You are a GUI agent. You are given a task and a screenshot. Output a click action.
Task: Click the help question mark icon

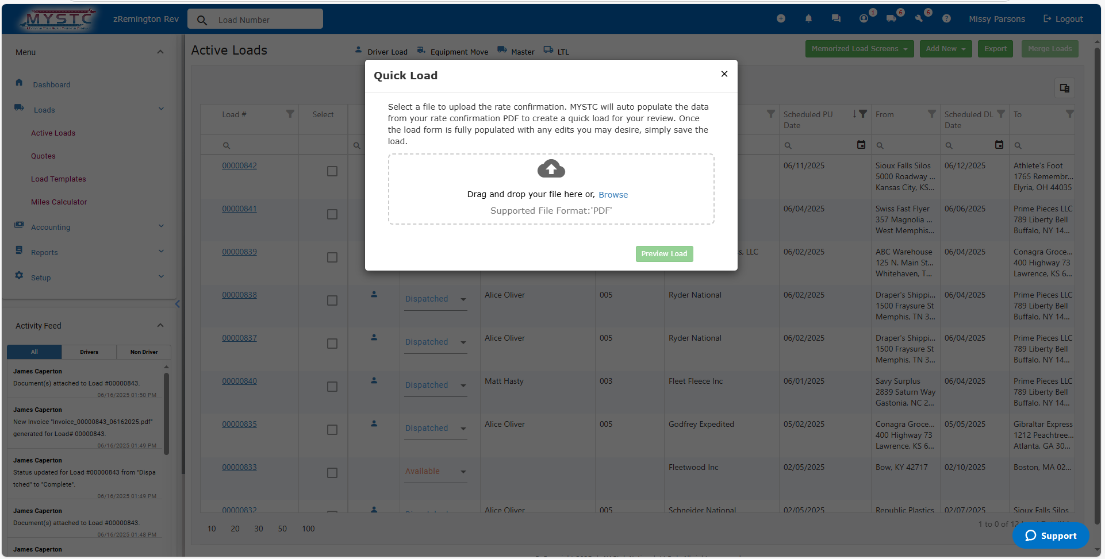[946, 19]
